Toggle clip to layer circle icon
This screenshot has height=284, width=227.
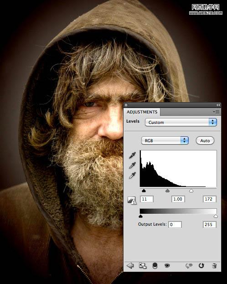pyautogui.click(x=155, y=266)
